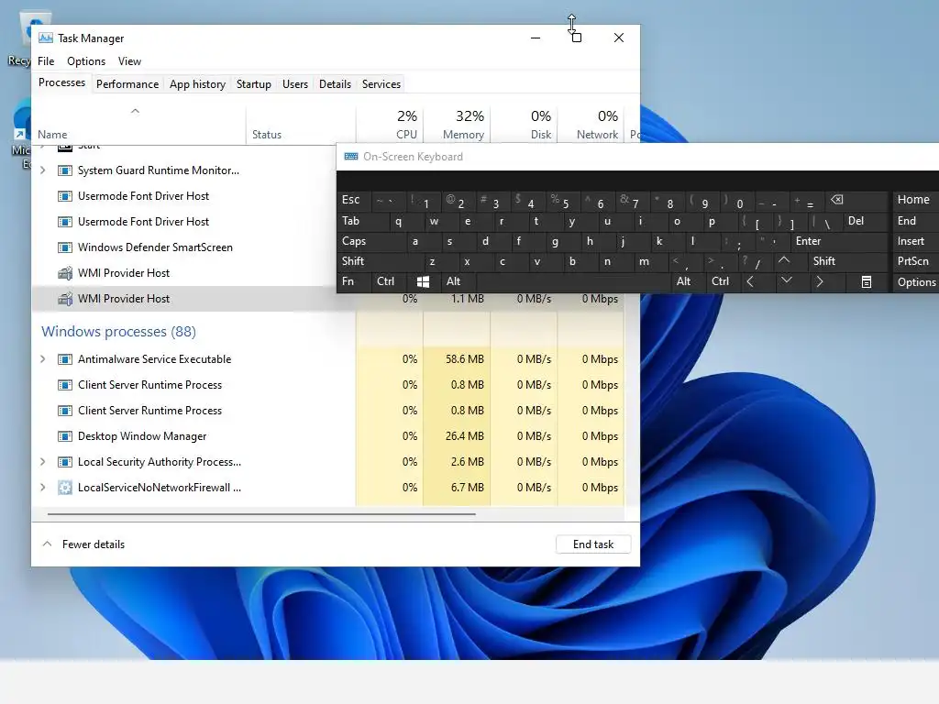Click the Tab key on On-Screen Keyboard
This screenshot has height=704, width=939.
coord(361,221)
